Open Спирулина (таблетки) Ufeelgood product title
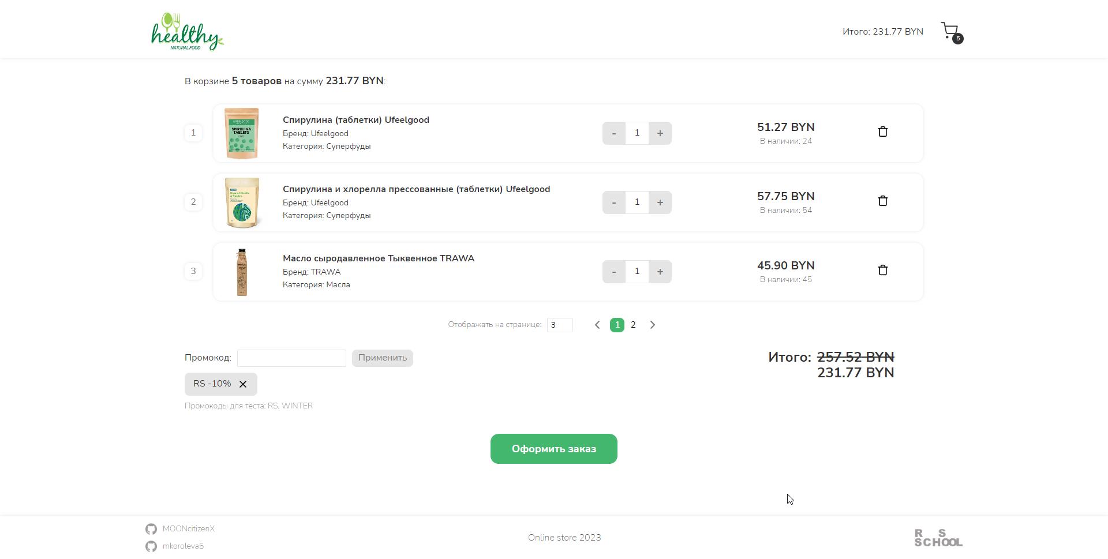The image size is (1108, 559). (x=356, y=120)
